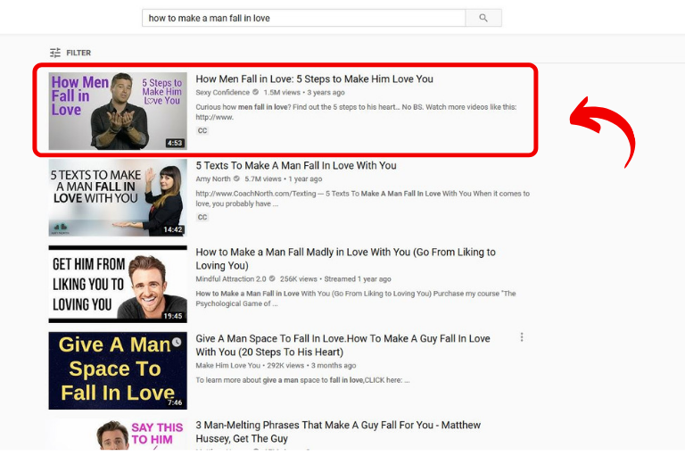
Task: Click the '1.5M views' text
Action: click(282, 92)
